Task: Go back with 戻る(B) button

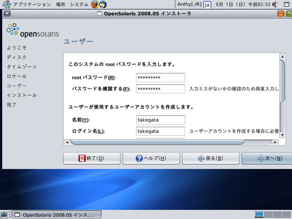Action: click(x=211, y=159)
